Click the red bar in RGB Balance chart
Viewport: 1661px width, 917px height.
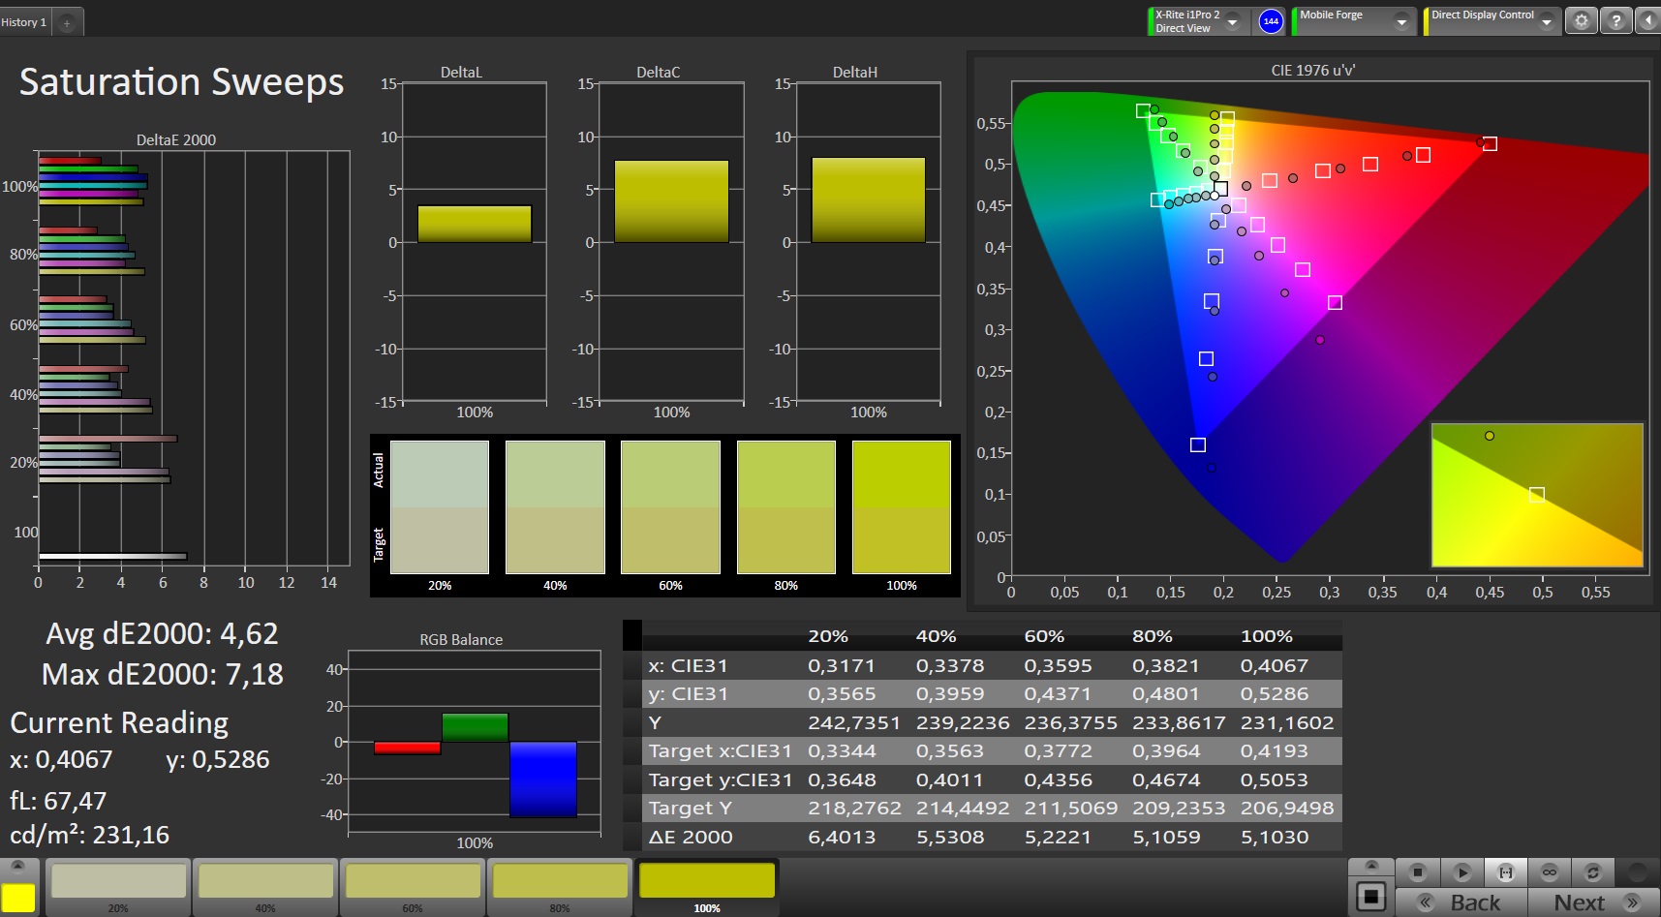[407, 748]
